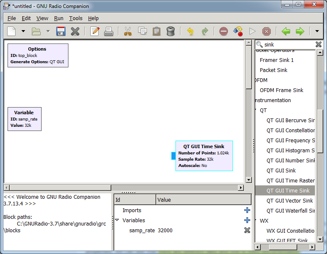Kill the running flow graph
The image size is (327, 254).
point(266,31)
